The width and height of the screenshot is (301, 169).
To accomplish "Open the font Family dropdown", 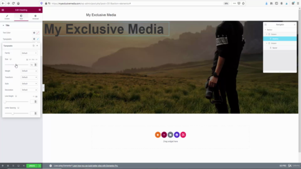I will (29, 53).
